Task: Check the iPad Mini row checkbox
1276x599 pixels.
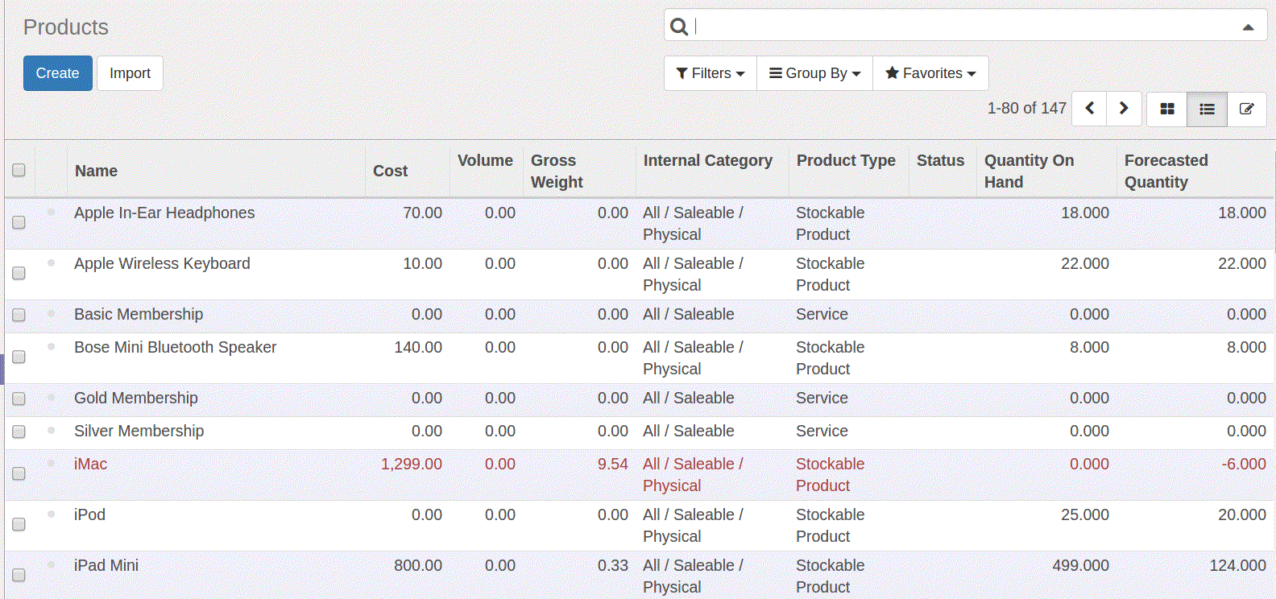Action: coord(19,575)
